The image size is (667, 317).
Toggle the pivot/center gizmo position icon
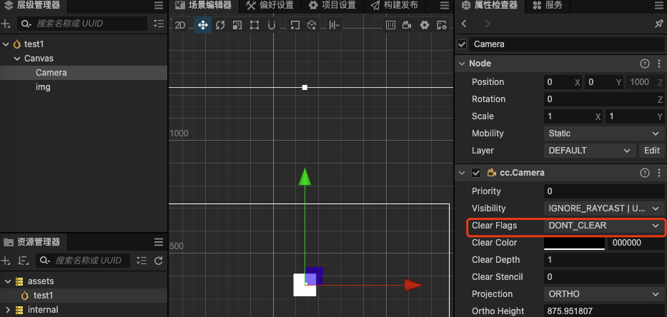point(295,25)
